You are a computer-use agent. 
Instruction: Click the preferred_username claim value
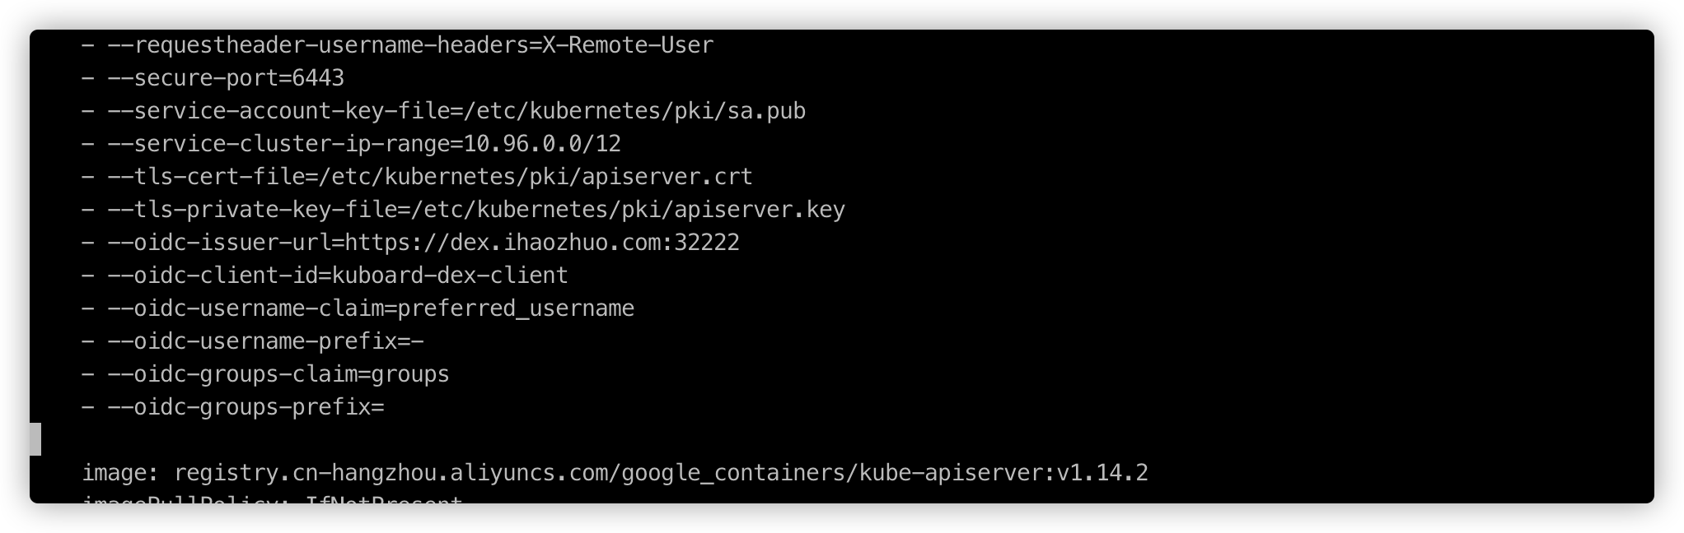(516, 308)
